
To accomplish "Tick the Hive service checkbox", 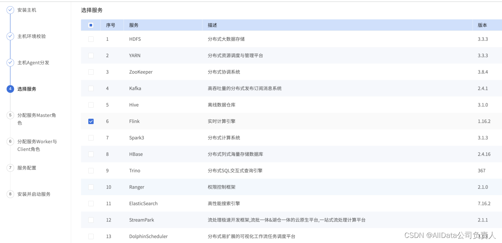I will pos(91,105).
